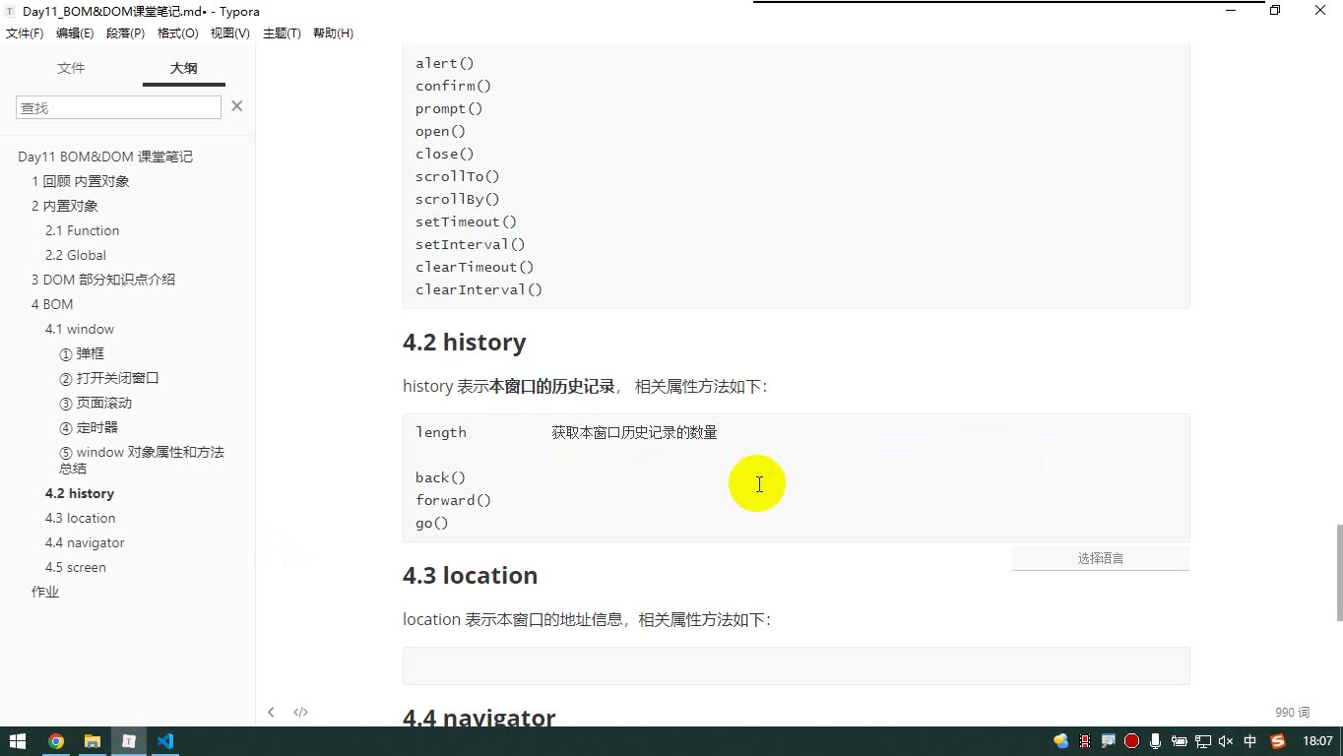Click the document vertical scrollbar thumb
1343x756 pixels.
point(1338,573)
